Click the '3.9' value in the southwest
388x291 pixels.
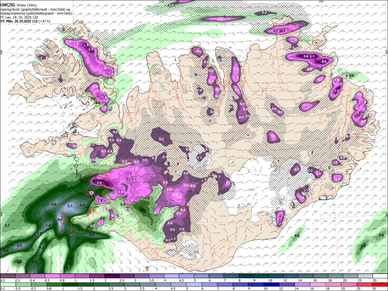pyautogui.click(x=54, y=205)
